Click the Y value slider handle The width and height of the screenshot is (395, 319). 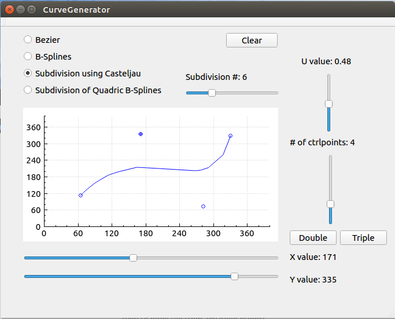pos(234,277)
